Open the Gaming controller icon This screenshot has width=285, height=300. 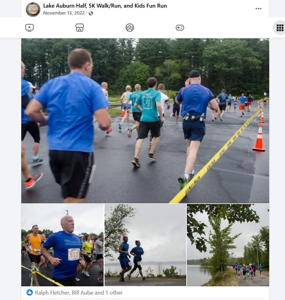(x=180, y=28)
